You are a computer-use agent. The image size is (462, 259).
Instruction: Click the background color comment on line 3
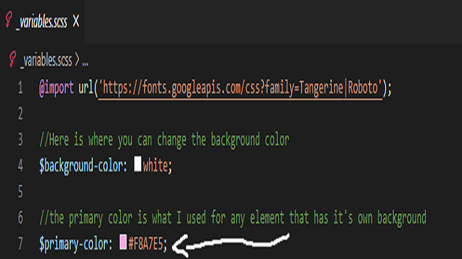point(164,140)
